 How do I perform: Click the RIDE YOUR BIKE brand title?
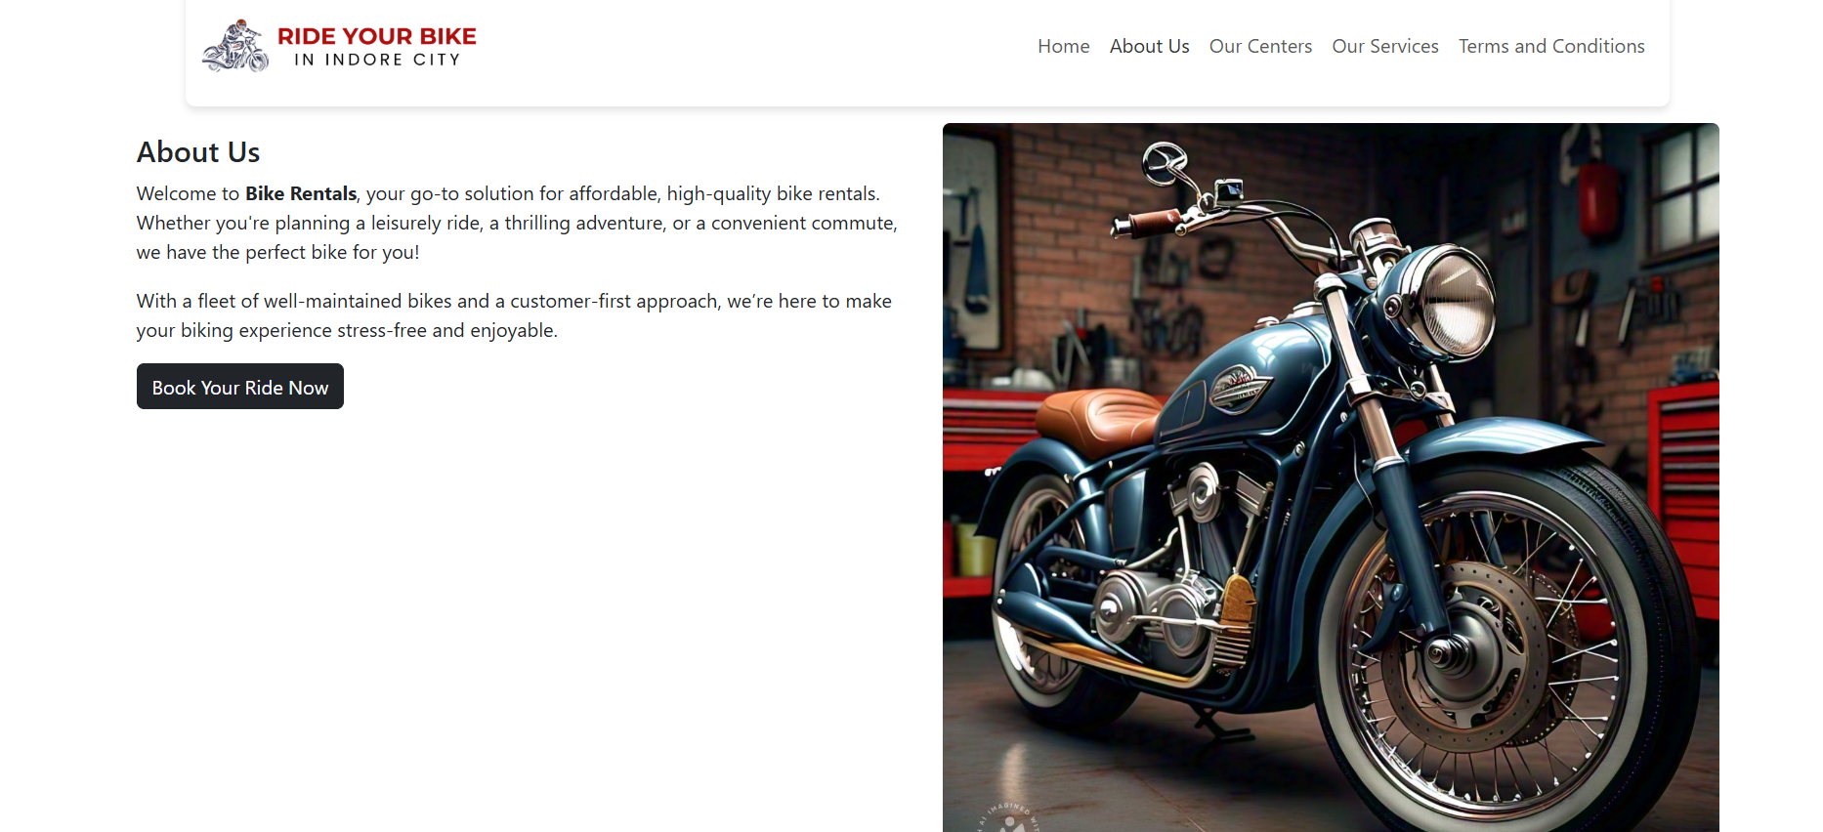coord(377,36)
